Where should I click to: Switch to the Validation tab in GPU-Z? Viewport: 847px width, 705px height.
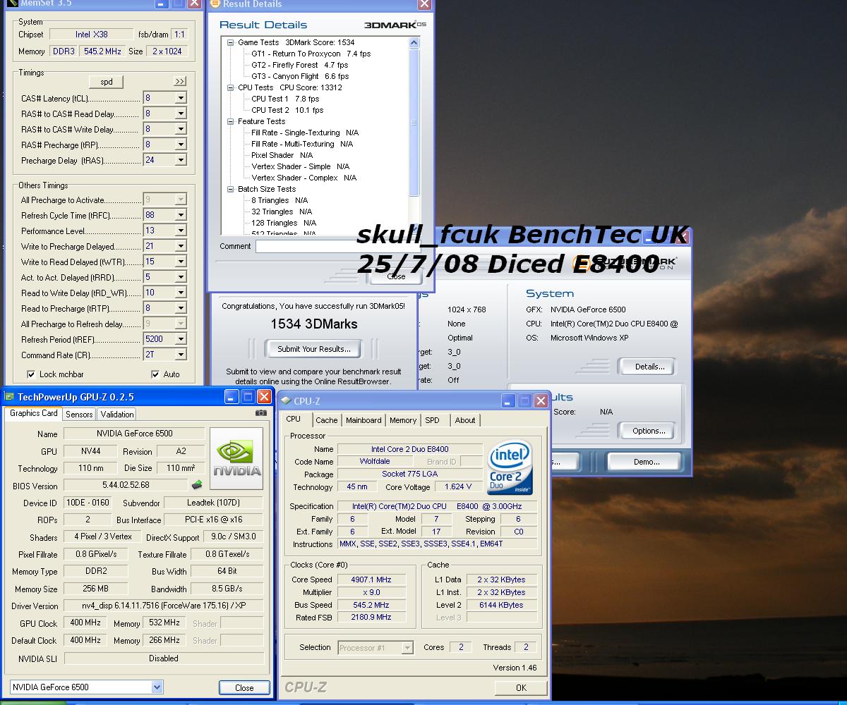[116, 415]
